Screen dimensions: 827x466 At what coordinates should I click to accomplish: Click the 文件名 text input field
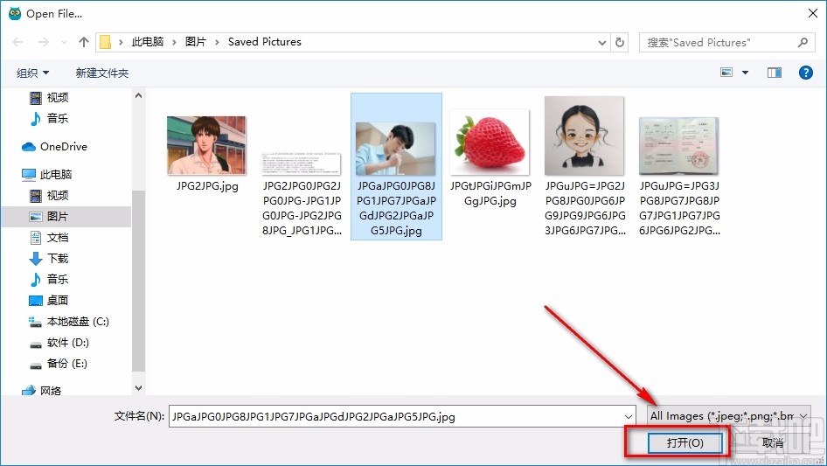[x=402, y=416]
